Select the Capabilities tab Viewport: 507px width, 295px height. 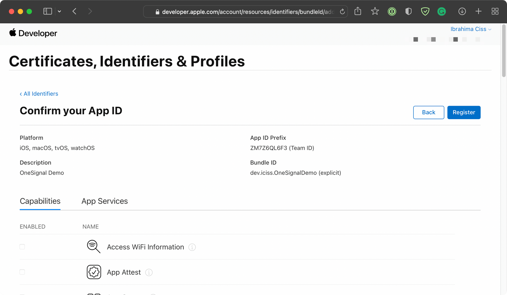(40, 201)
